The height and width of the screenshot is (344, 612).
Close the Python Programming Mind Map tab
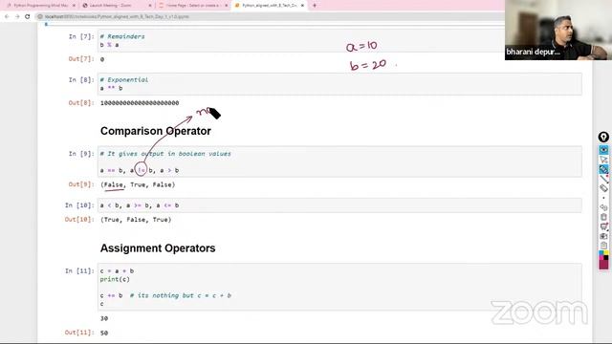pos(74,6)
